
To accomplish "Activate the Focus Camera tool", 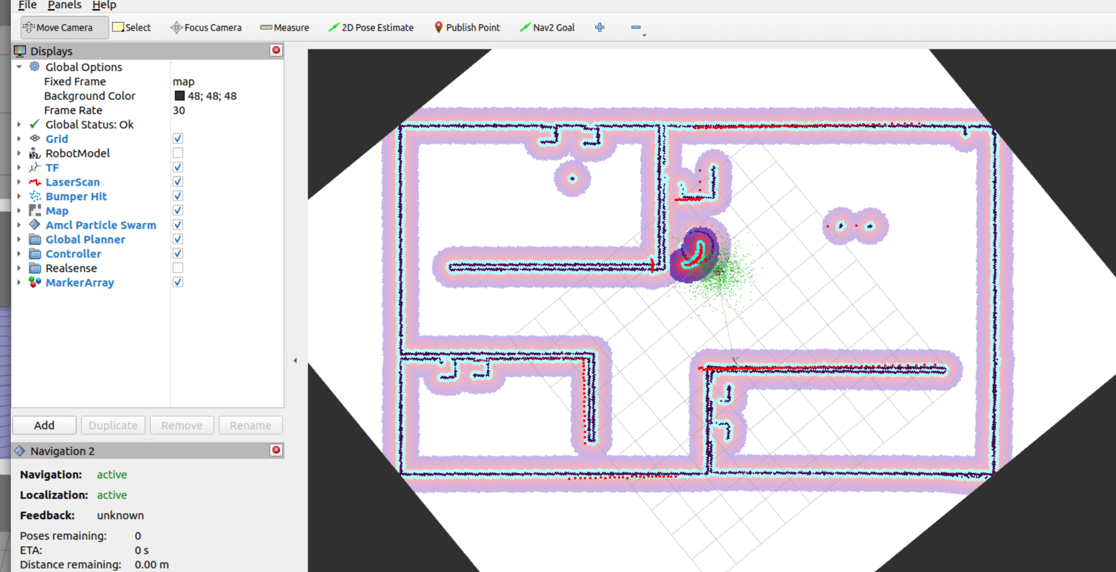I will [206, 27].
